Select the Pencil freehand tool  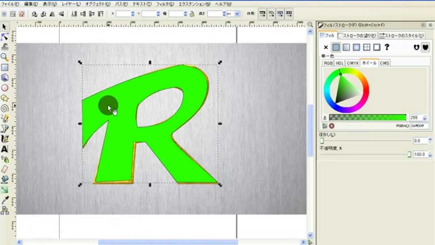(4, 118)
